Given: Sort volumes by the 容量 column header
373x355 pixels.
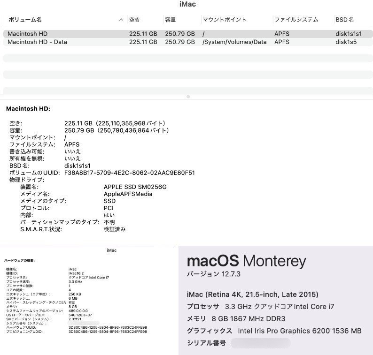Looking at the screenshot, I should pos(171,20).
